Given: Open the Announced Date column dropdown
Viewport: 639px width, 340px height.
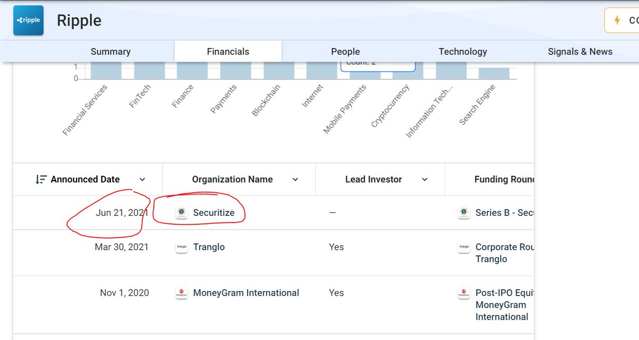Looking at the screenshot, I should (x=142, y=180).
